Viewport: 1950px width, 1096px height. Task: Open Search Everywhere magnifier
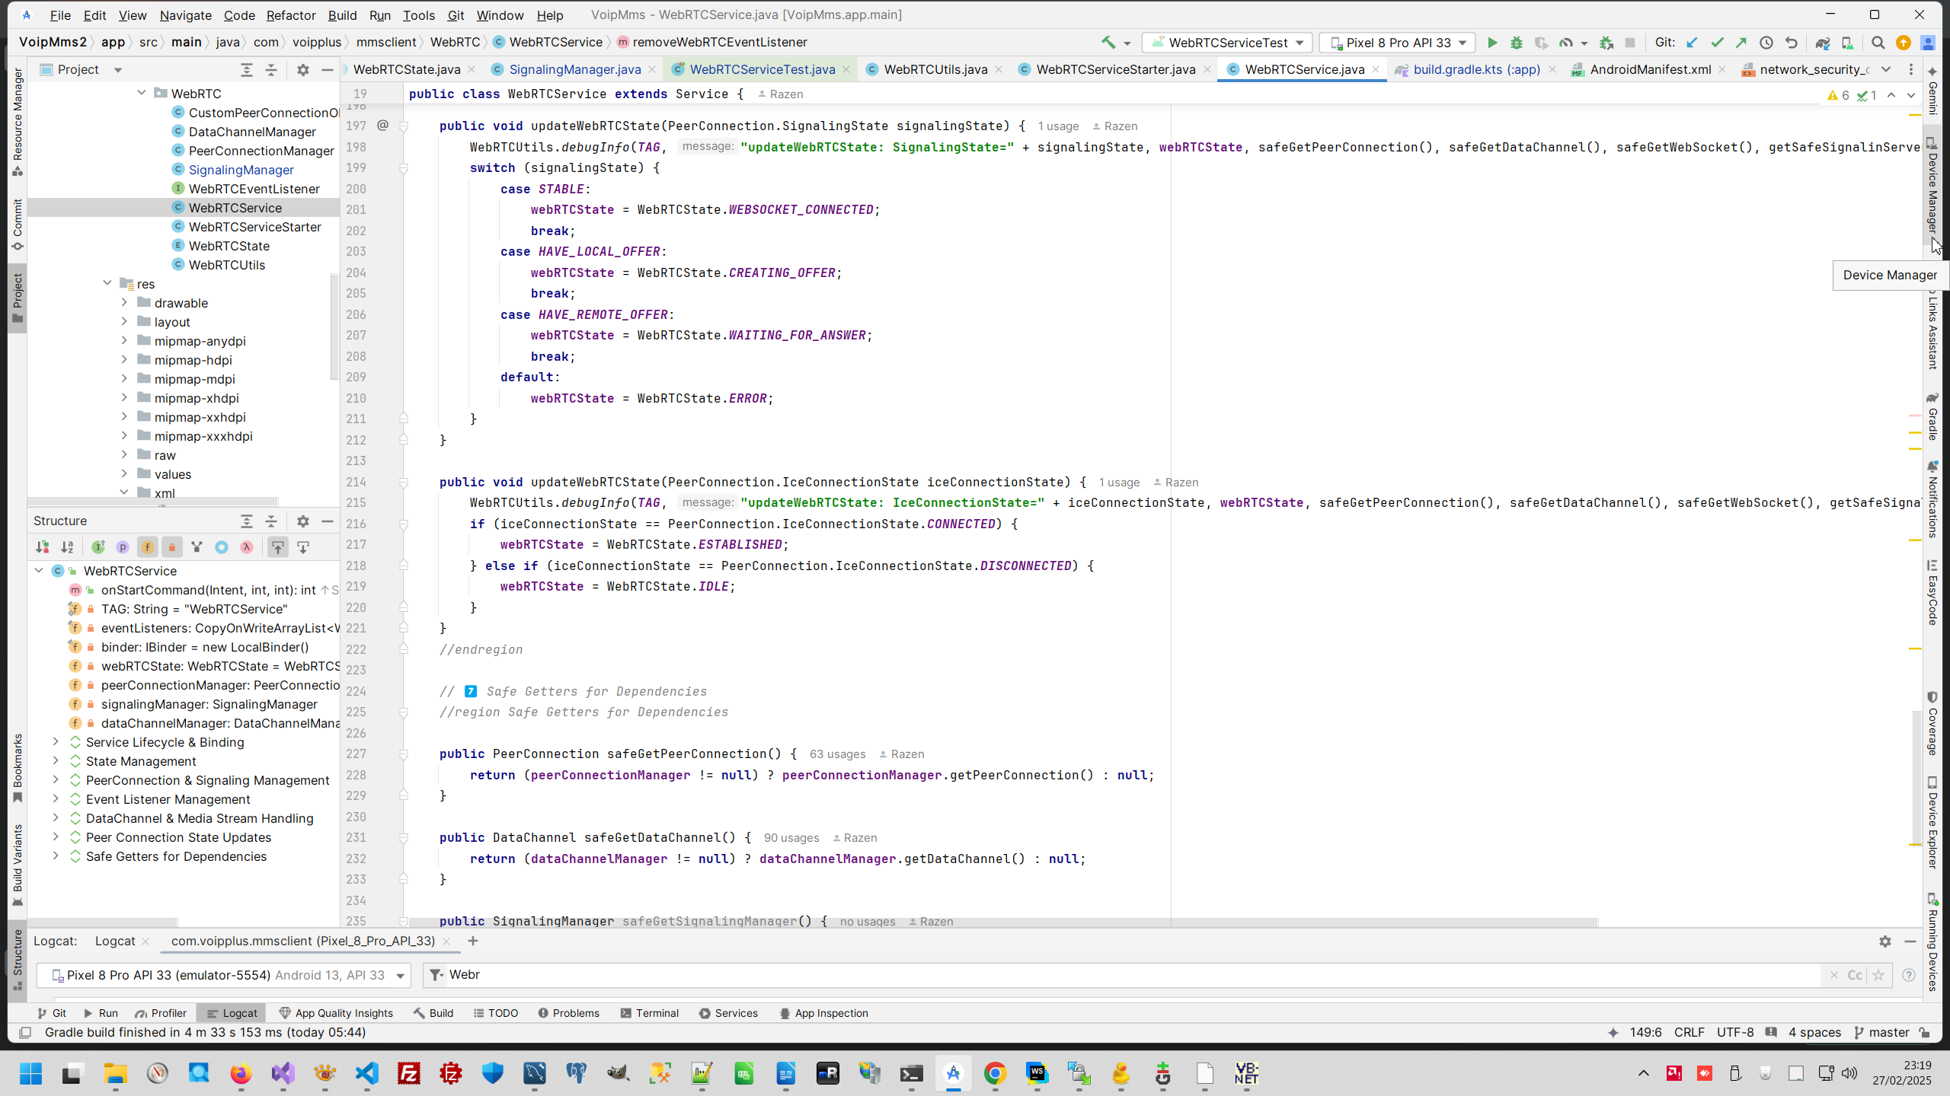point(1878,43)
